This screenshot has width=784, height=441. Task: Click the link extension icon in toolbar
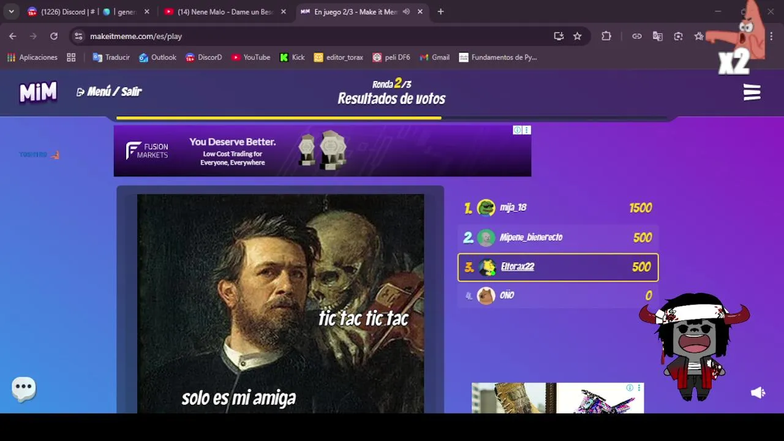[637, 36]
